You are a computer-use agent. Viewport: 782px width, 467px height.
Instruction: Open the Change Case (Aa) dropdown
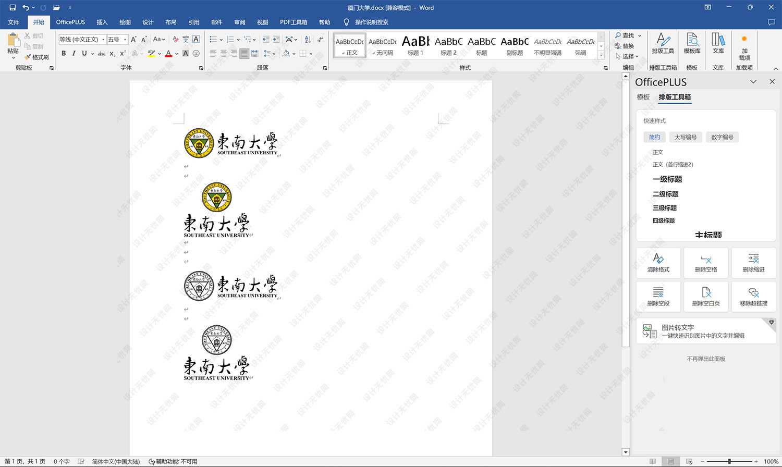(x=159, y=39)
